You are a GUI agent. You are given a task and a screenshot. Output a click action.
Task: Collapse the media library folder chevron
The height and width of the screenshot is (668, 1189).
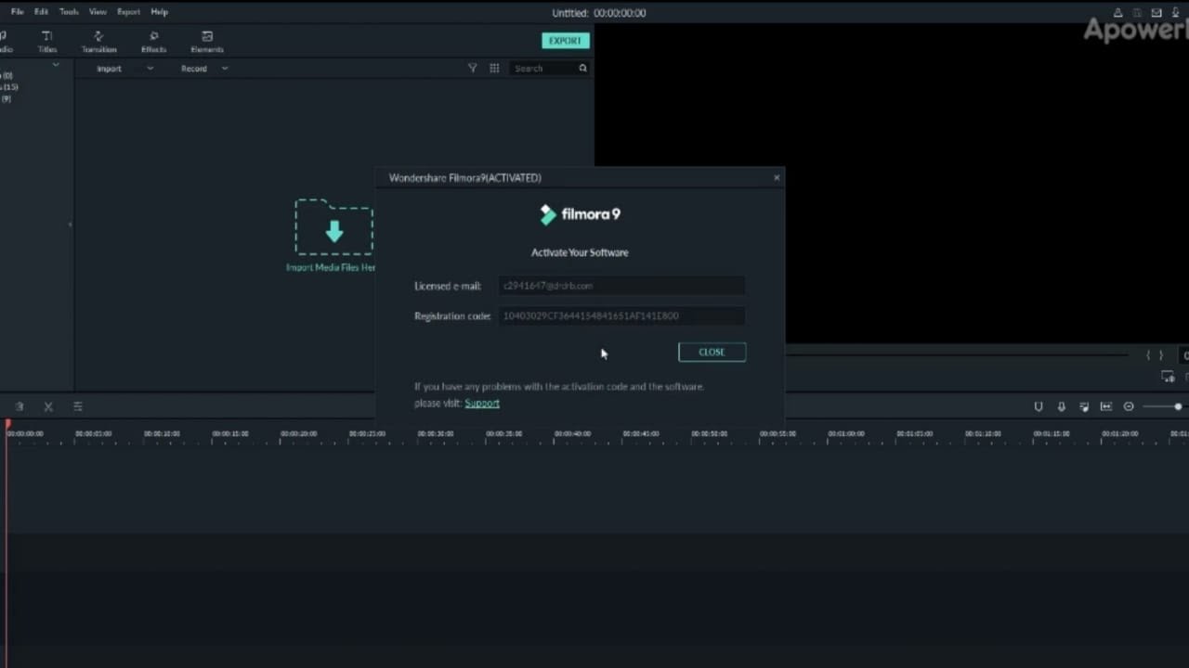pos(56,64)
